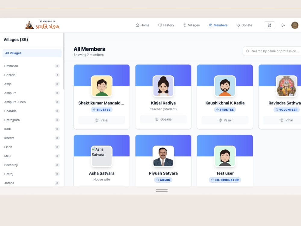This screenshot has width=301, height=226.
Task: Choose Jotana village
Action: pyautogui.click(x=32, y=183)
